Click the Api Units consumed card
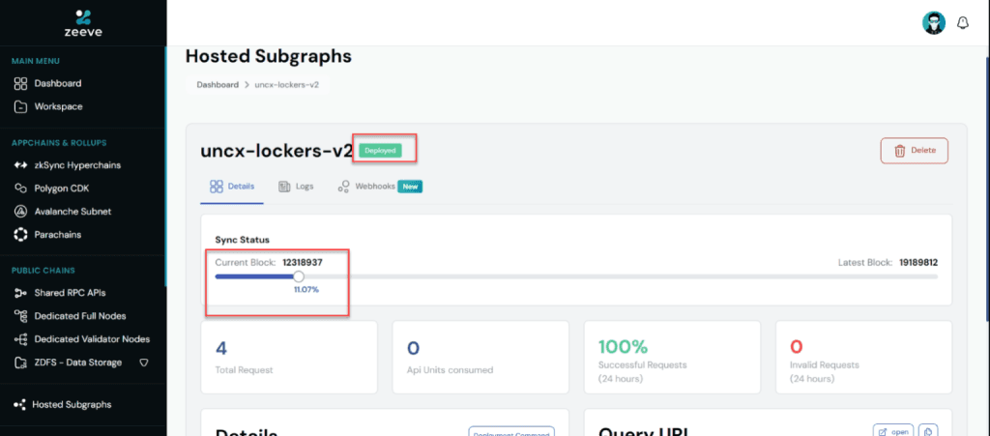 (480, 357)
